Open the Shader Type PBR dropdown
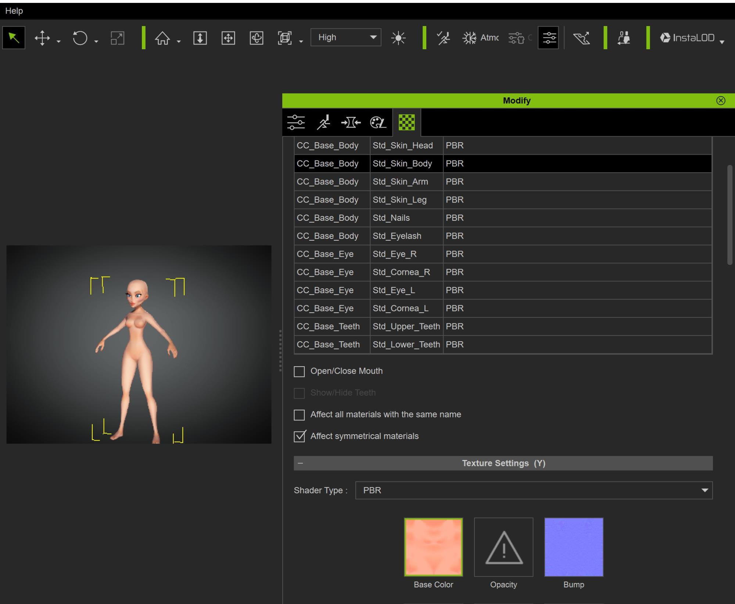This screenshot has height=604, width=735. (534, 490)
